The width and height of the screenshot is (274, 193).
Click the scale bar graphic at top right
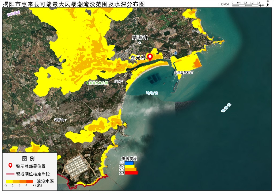pyautogui.click(x=245, y=5)
